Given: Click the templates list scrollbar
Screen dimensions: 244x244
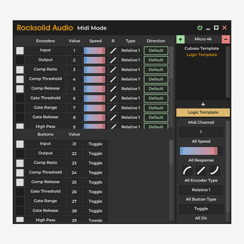Looking at the screenshot, I should [228, 72].
